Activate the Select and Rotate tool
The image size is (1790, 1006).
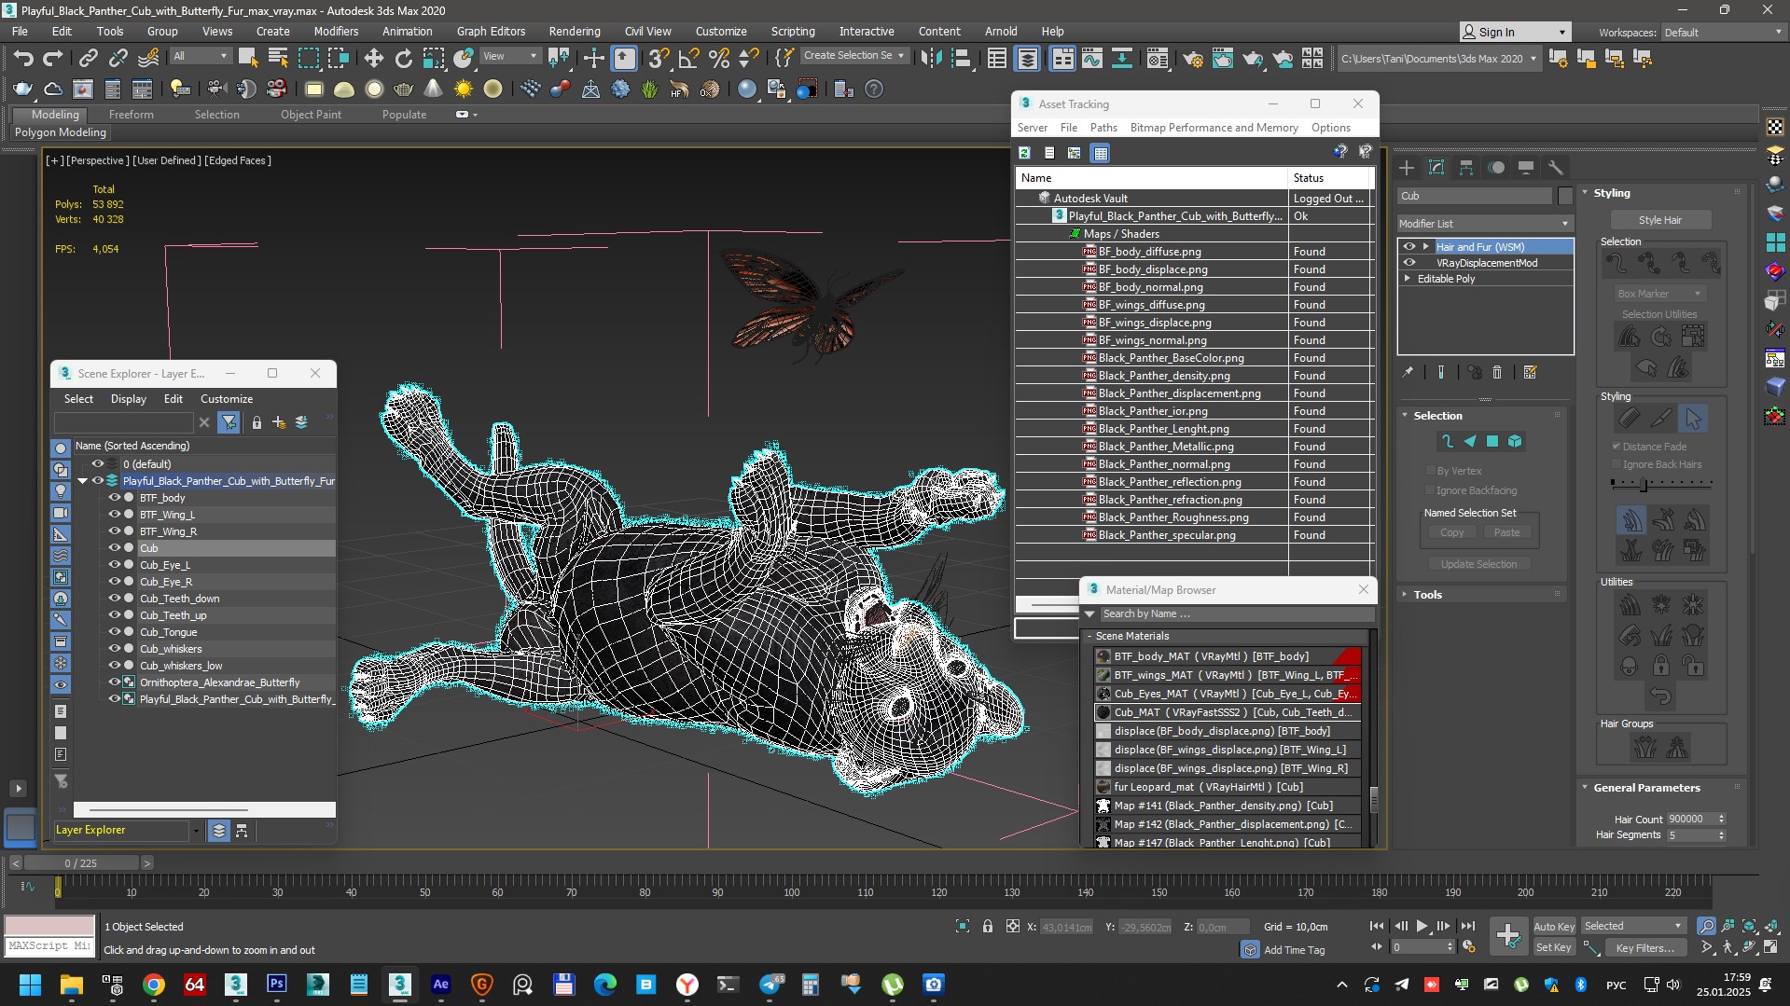click(x=403, y=58)
